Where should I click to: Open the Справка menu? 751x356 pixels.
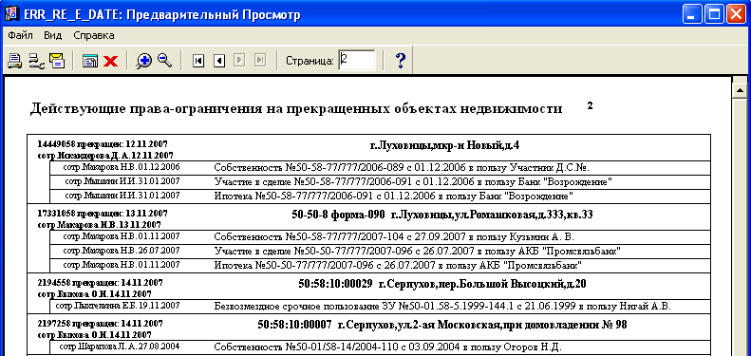94,35
